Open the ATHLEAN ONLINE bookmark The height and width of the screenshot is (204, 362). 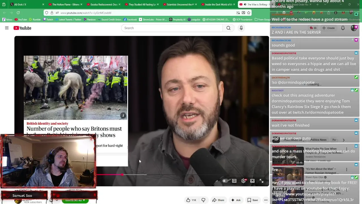click(216, 20)
